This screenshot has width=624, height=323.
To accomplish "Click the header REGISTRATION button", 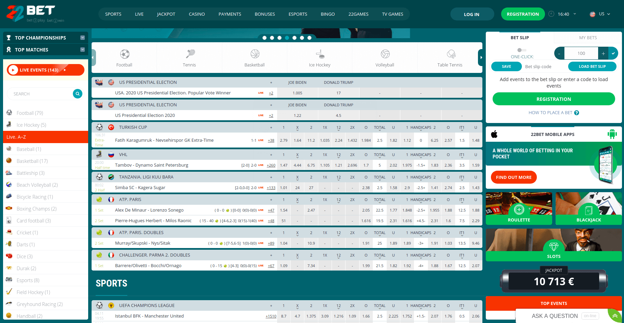I will [x=523, y=14].
